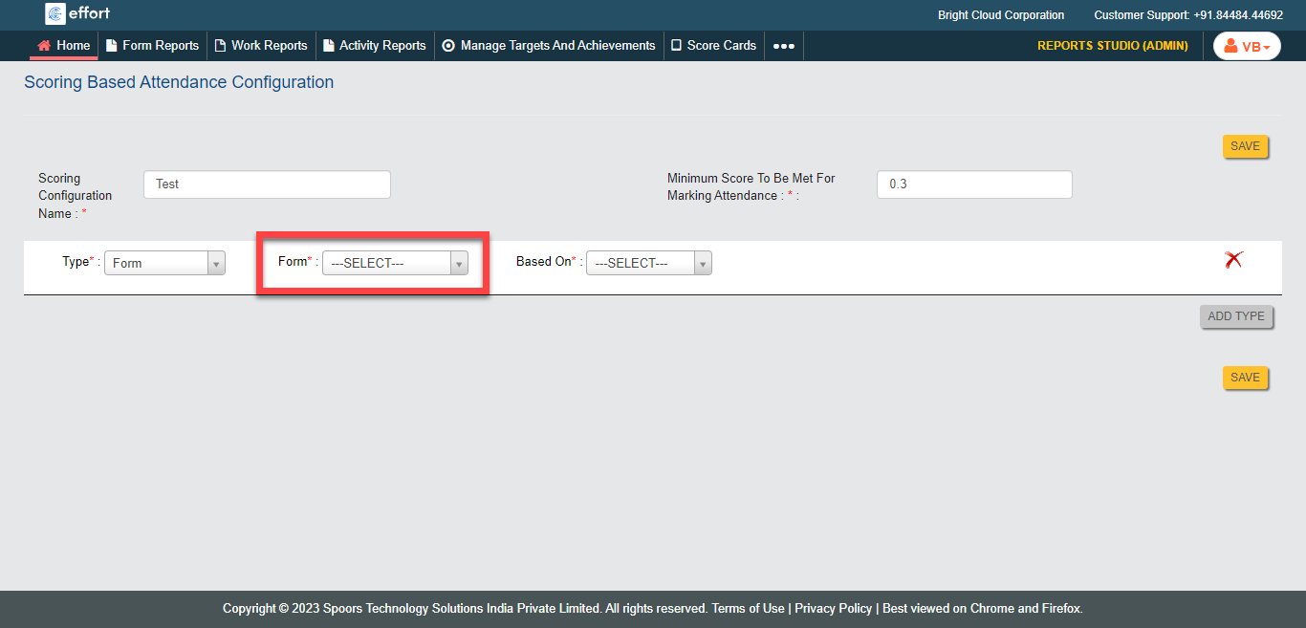Viewport: 1306px width, 628px height.
Task: Open the three-dots more menu
Action: (x=783, y=46)
